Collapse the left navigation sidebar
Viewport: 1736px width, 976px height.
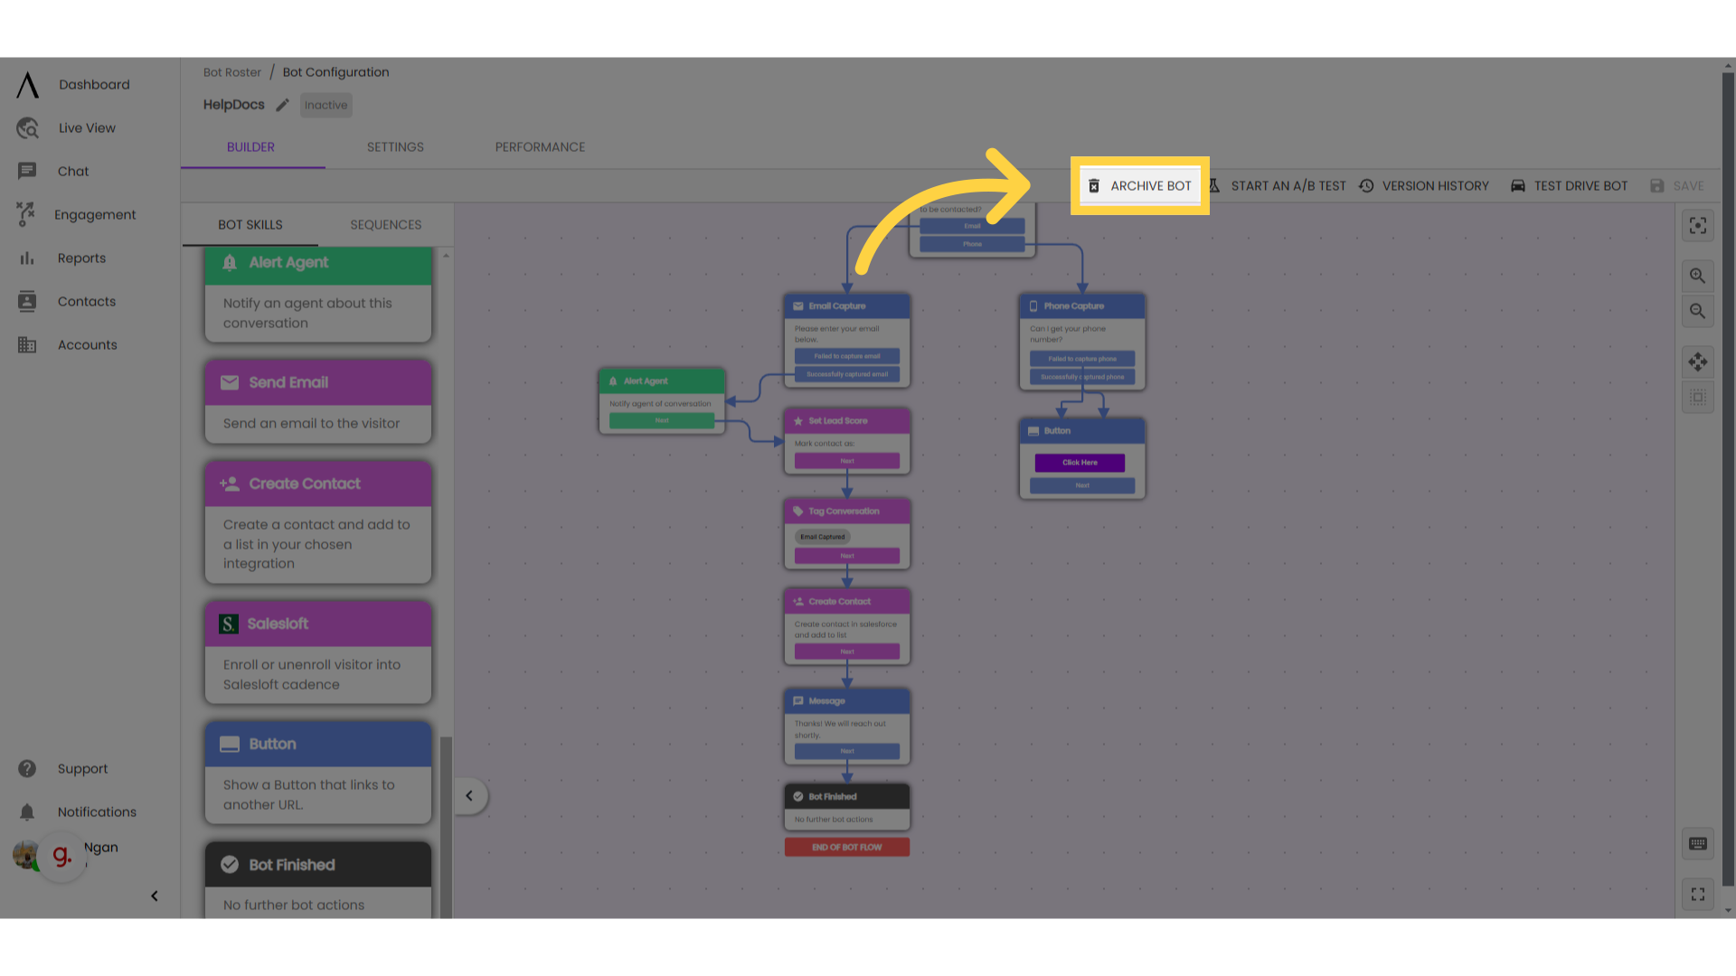coord(155,896)
